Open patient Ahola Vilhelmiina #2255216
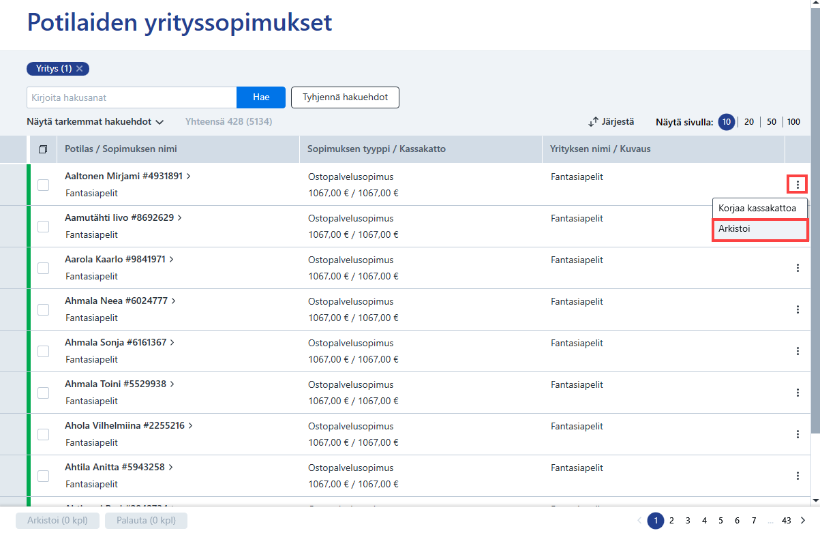820x533 pixels. tap(128, 425)
